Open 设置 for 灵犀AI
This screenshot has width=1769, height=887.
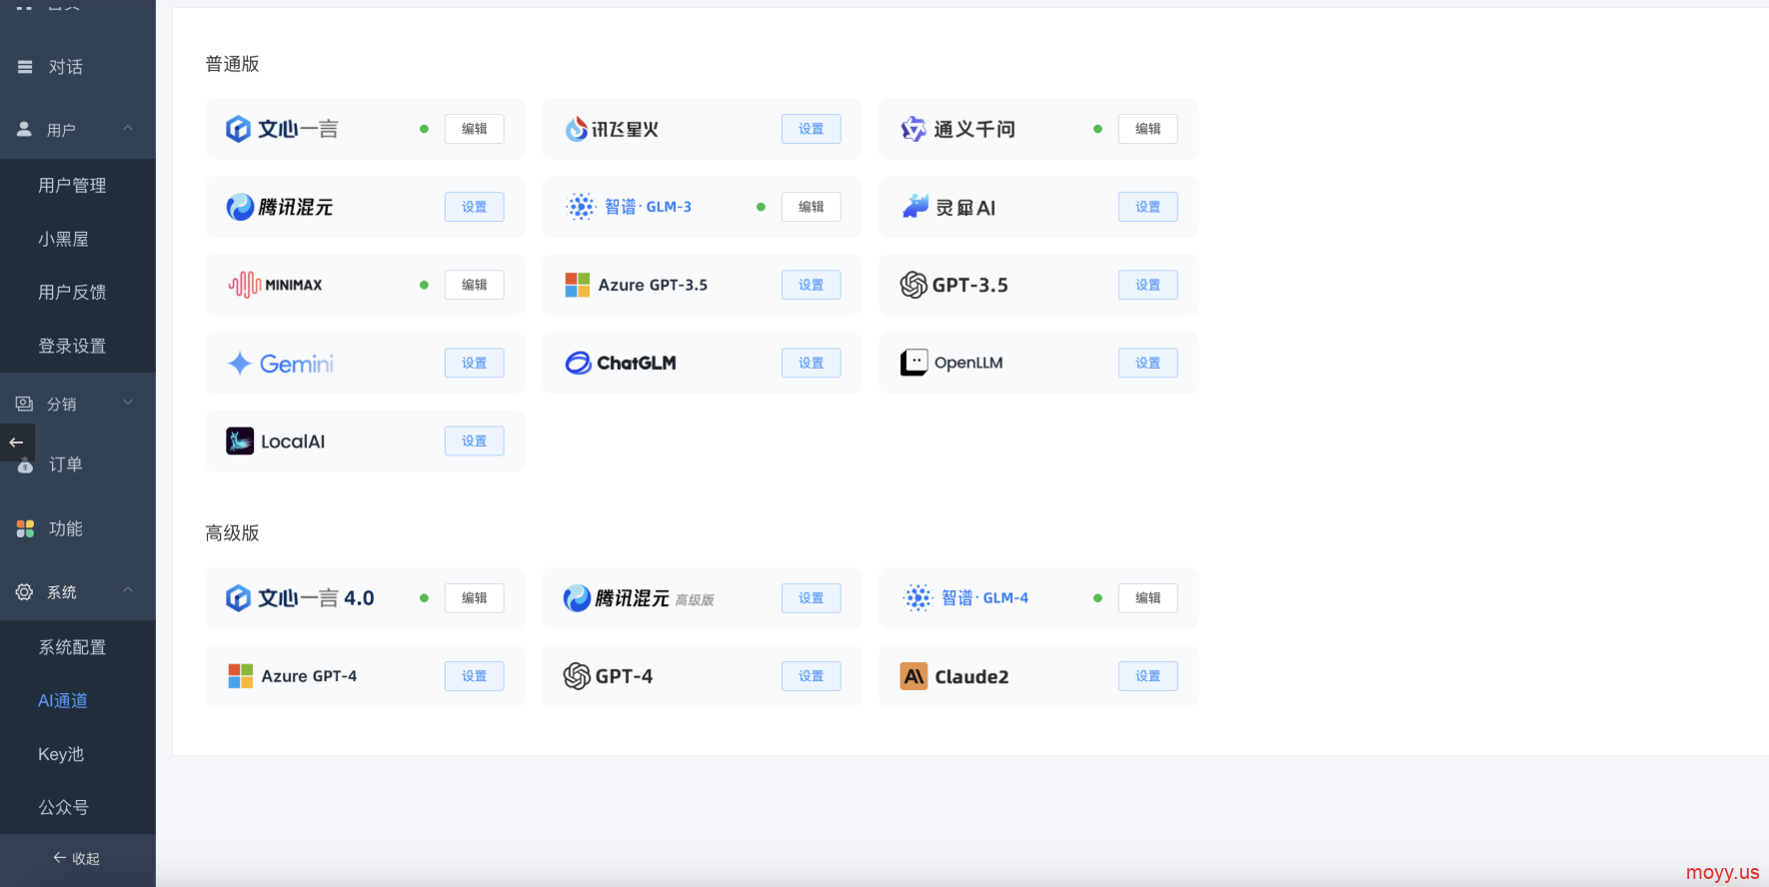[x=1147, y=207]
